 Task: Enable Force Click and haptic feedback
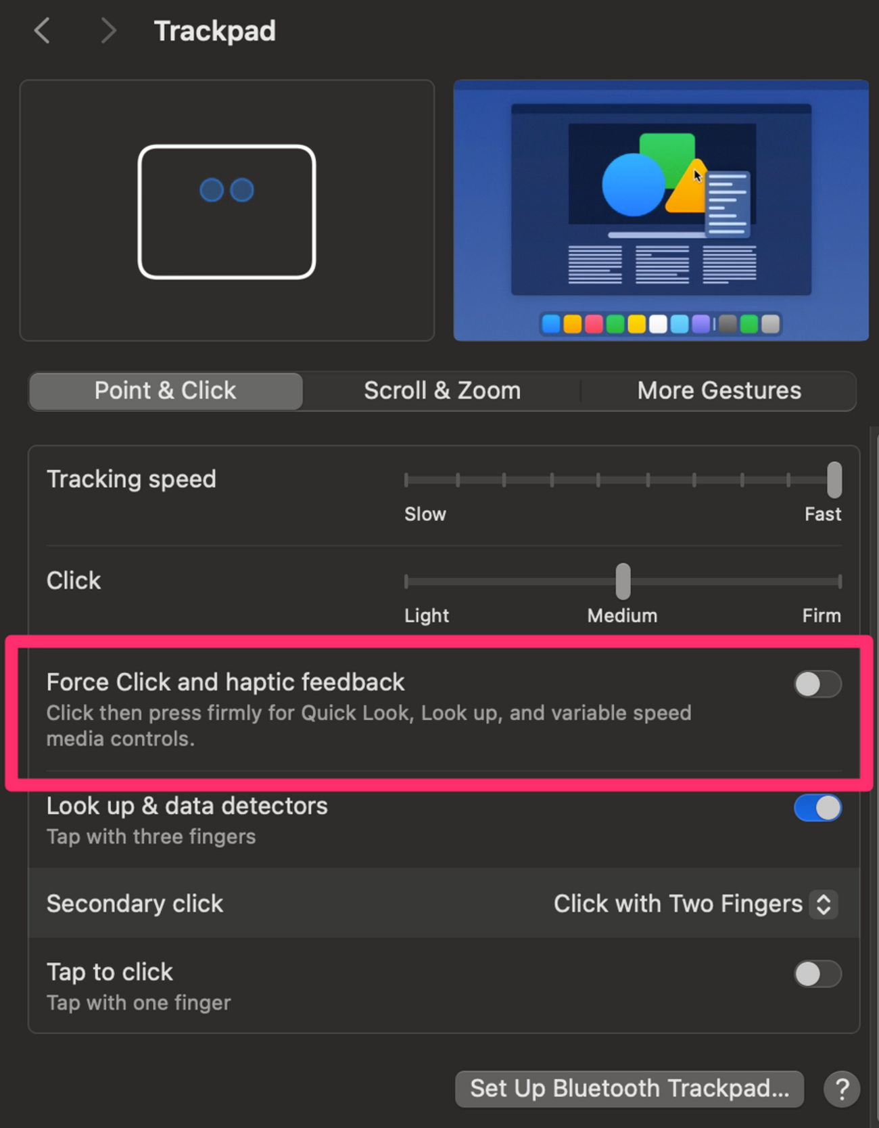[817, 684]
